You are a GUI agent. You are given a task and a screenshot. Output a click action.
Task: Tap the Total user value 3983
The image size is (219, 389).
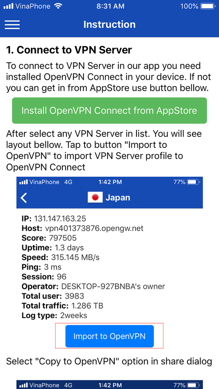[75, 296]
